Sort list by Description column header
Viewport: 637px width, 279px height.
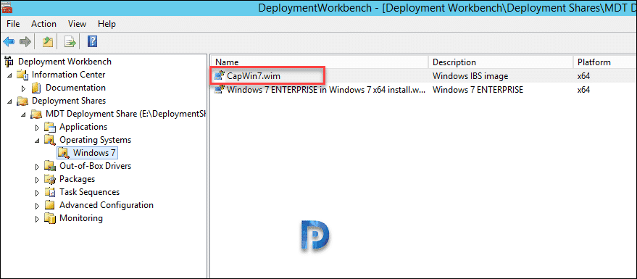pos(501,62)
